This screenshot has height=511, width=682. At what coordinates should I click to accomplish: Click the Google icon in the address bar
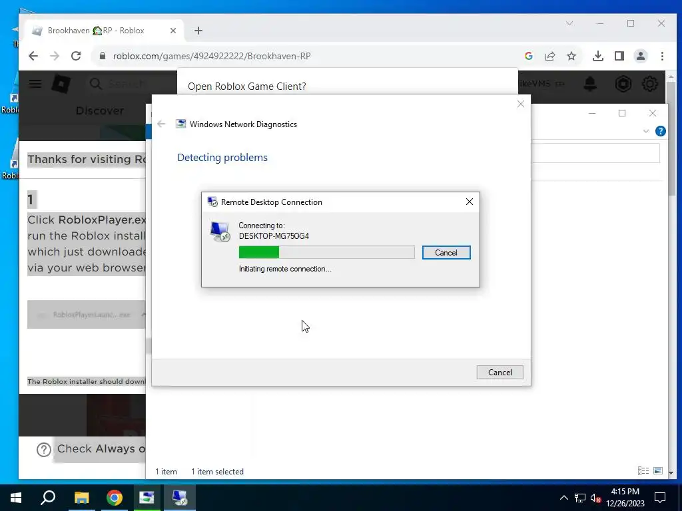coord(529,56)
